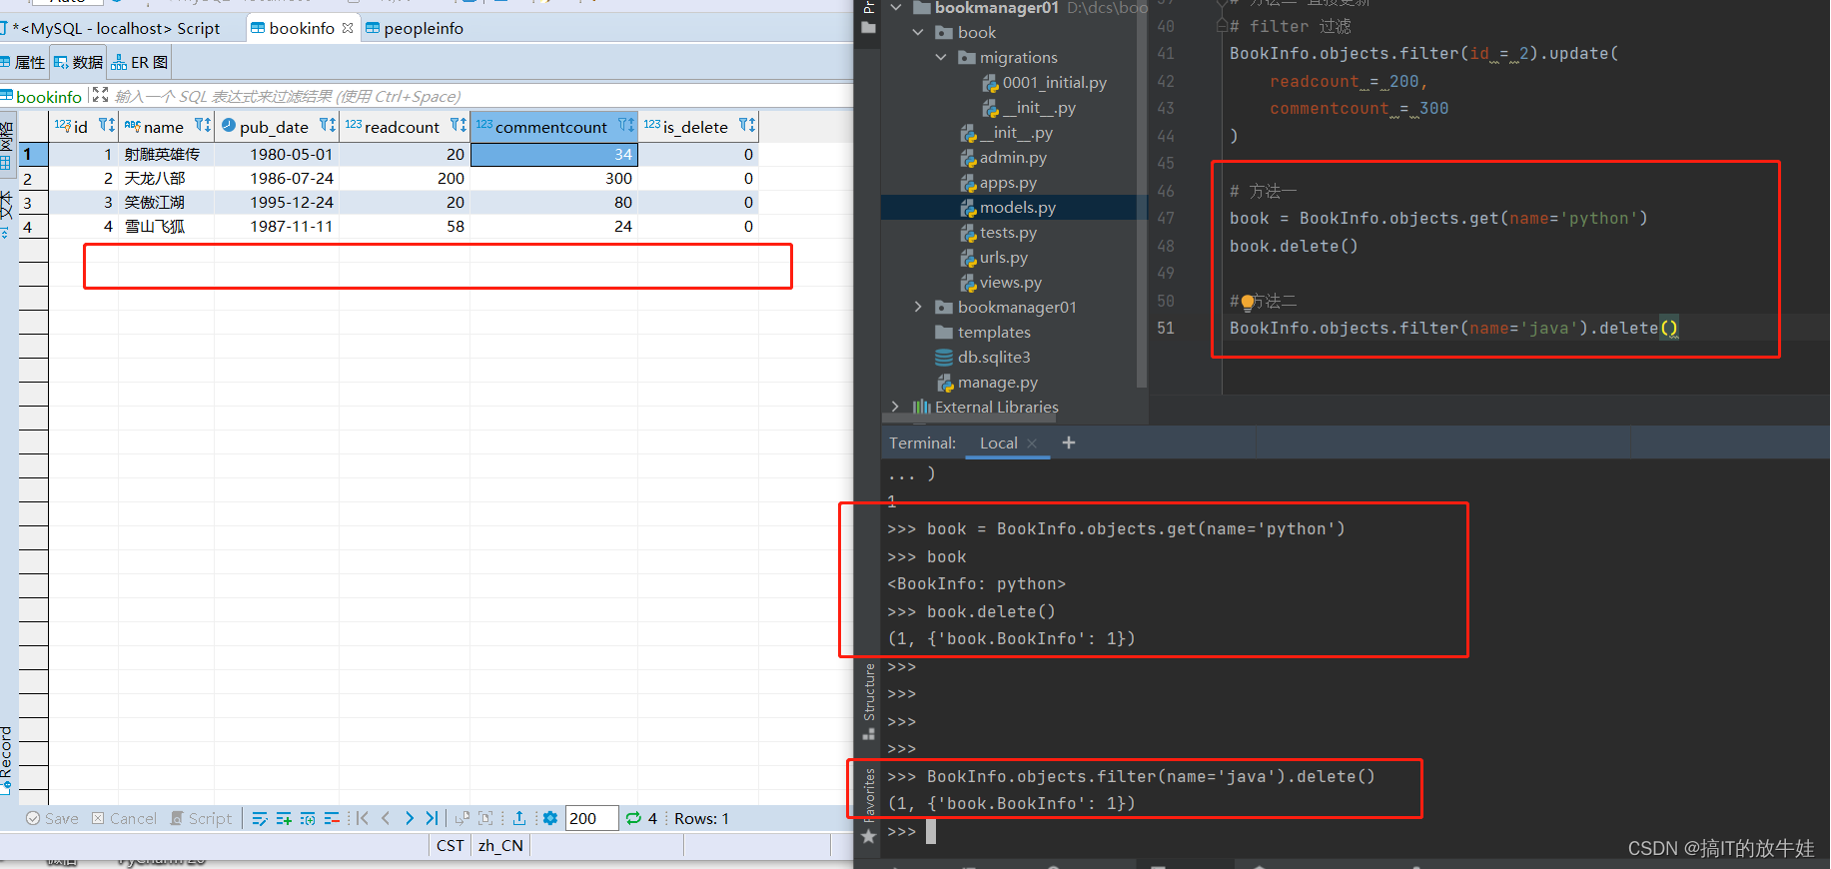Image resolution: width=1831 pixels, height=869 pixels.
Task: Click the green refresh icon beside row count
Action: [633, 818]
